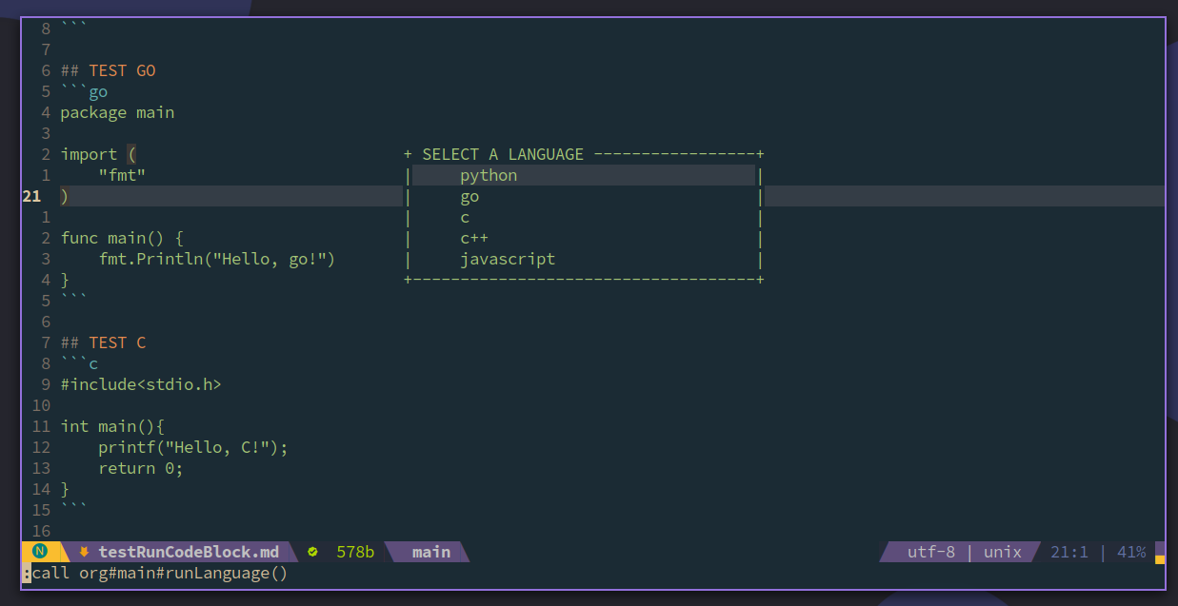Click the fmt.Println("Hello, go!") line
The image size is (1178, 606).
click(217, 259)
